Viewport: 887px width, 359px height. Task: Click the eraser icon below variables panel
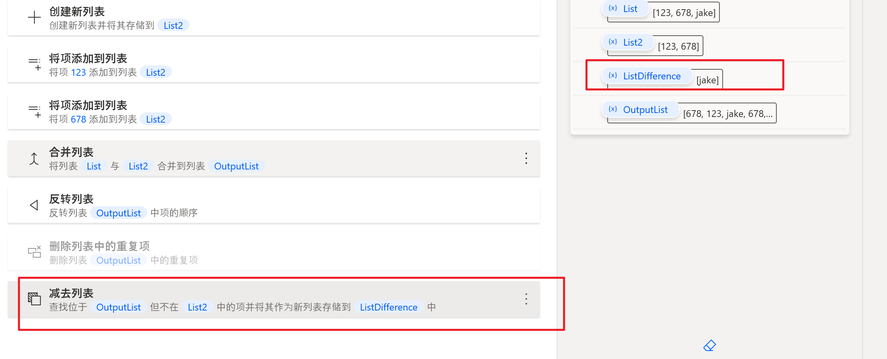[x=709, y=345]
